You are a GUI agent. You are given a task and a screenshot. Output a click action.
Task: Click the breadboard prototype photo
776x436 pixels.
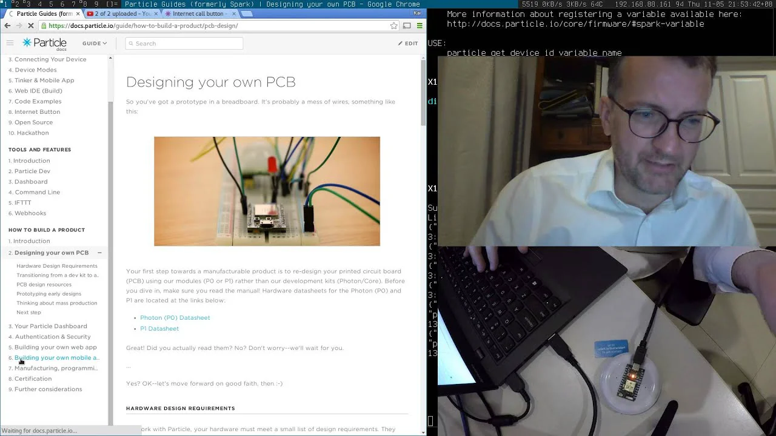coord(267,191)
